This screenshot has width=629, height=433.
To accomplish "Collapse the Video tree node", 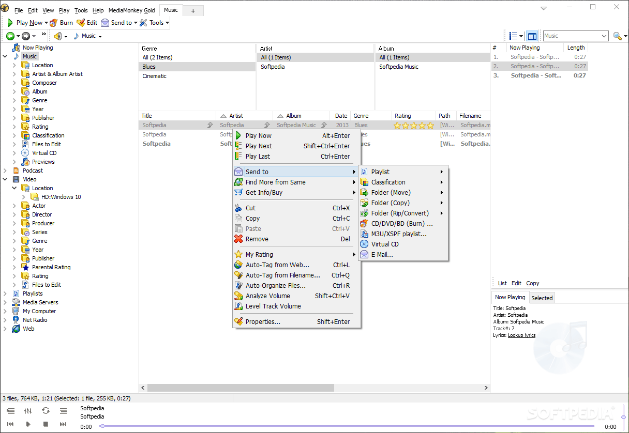I will (5, 179).
